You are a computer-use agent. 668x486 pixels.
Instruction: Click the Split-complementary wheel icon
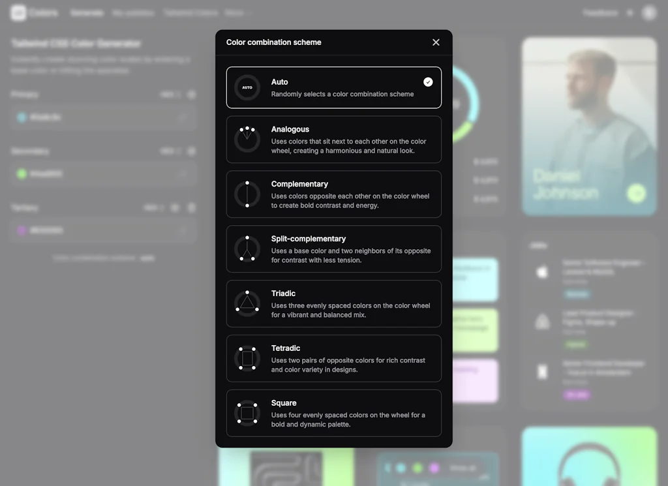247,249
